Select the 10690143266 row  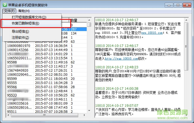click(x=46, y=50)
